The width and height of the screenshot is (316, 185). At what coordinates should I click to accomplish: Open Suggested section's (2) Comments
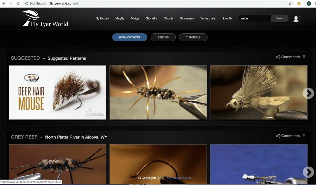(x=288, y=57)
